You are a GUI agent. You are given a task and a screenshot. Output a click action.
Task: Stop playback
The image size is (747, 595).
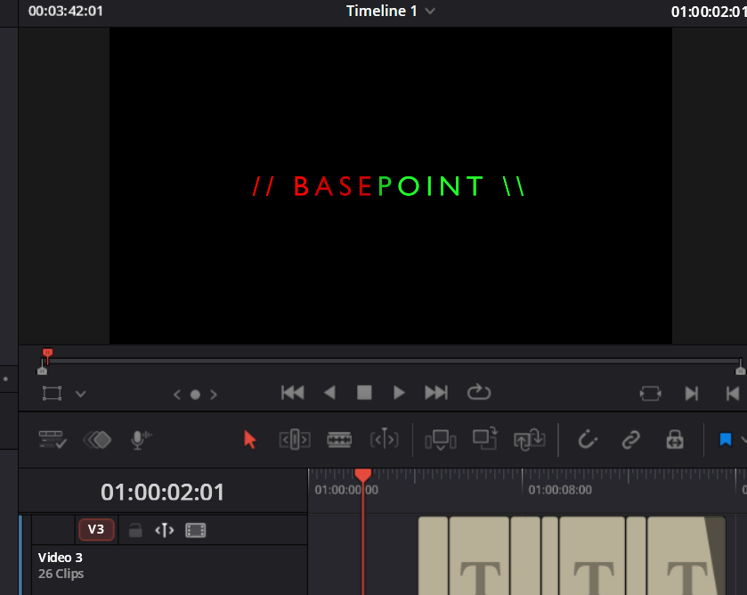364,393
